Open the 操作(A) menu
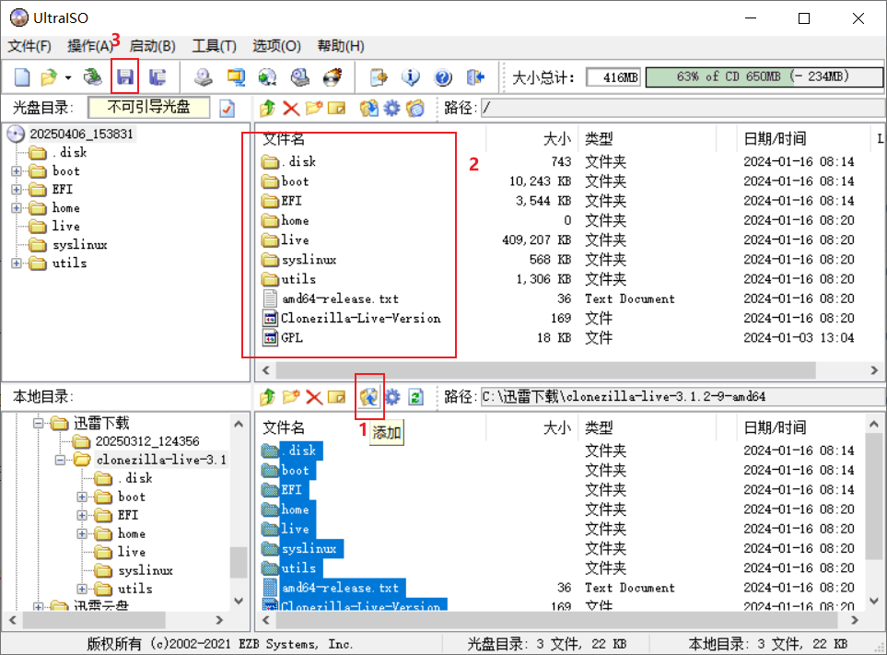The image size is (887, 655). pyautogui.click(x=90, y=46)
